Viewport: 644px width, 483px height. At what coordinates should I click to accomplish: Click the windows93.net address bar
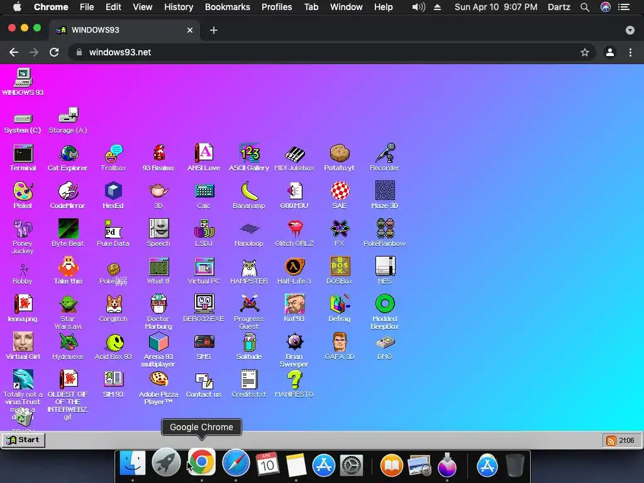pos(333,52)
